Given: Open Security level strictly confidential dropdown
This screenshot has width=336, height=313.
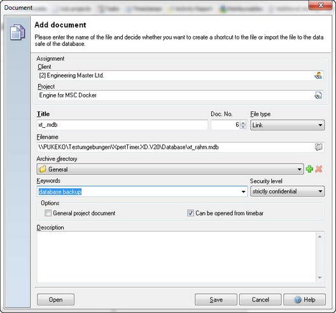Looking at the screenshot, I should pyautogui.click(x=288, y=191).
